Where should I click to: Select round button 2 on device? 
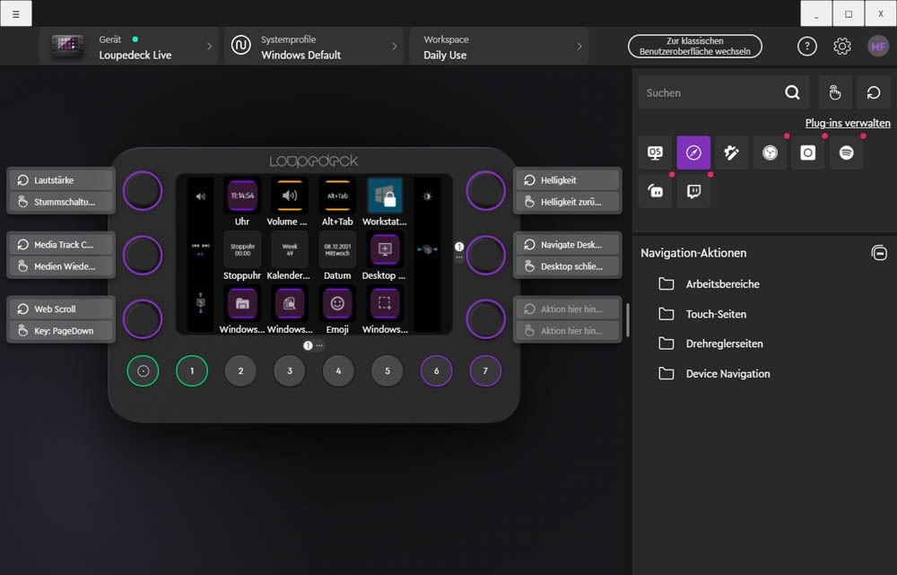(240, 370)
